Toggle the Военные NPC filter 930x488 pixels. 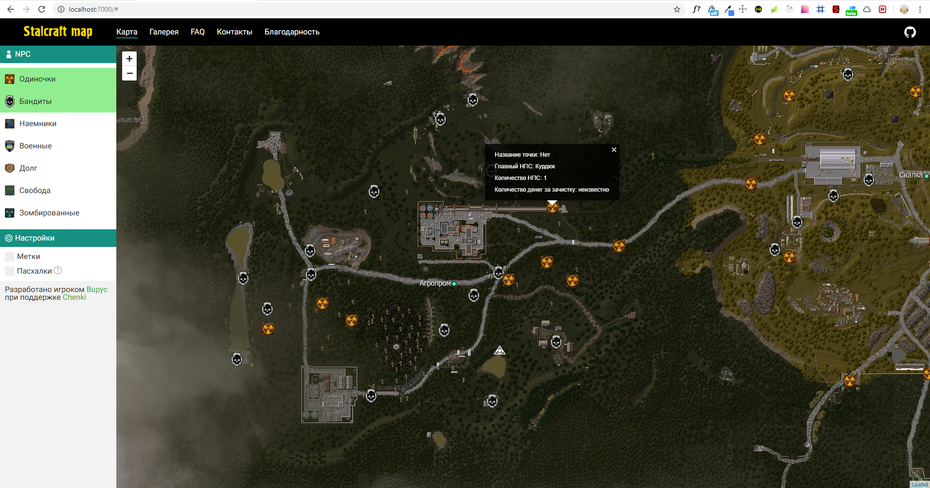pos(58,146)
